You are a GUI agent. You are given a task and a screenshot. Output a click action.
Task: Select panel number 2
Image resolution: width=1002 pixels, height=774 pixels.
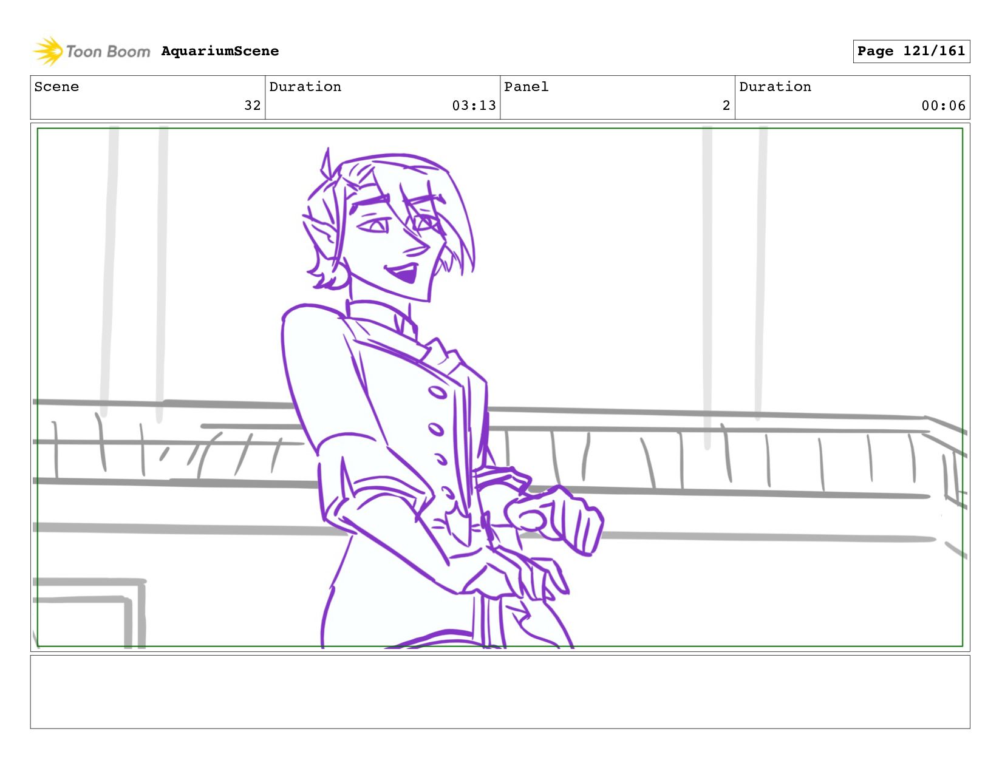click(726, 106)
